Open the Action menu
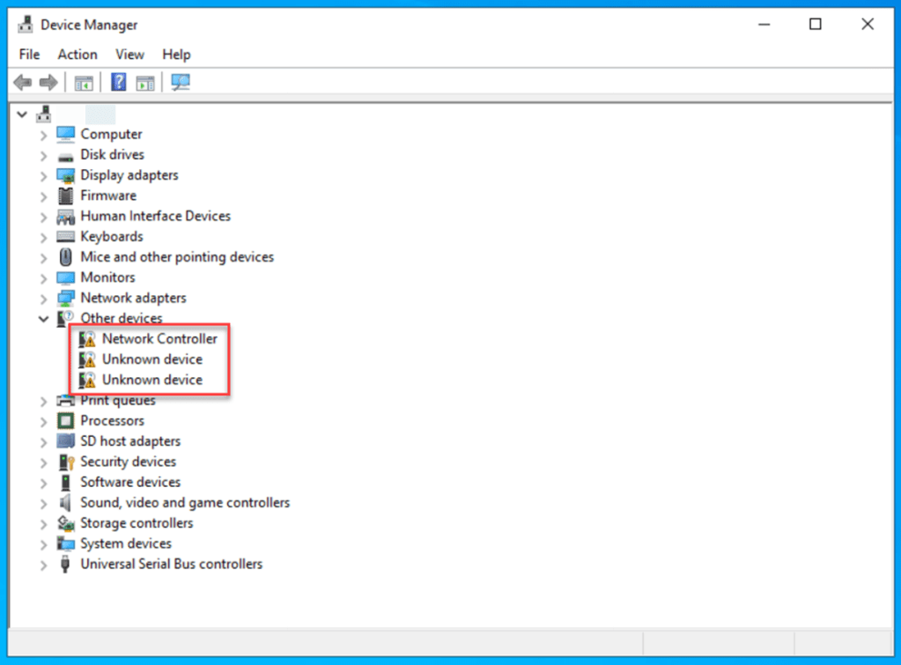The width and height of the screenshot is (901, 665). coord(78,55)
